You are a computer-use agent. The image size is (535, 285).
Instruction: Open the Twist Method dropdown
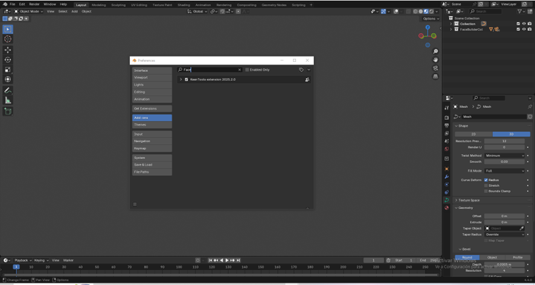pyautogui.click(x=504, y=155)
